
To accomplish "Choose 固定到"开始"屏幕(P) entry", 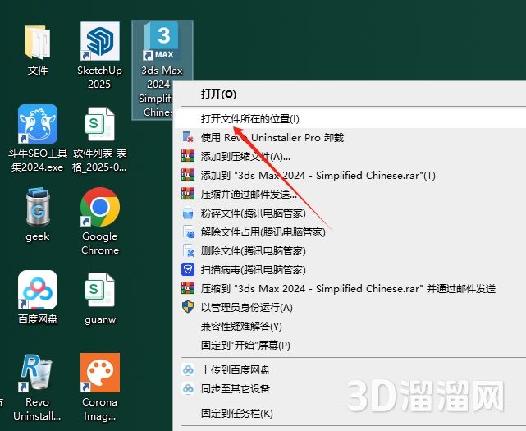I will tap(350, 345).
